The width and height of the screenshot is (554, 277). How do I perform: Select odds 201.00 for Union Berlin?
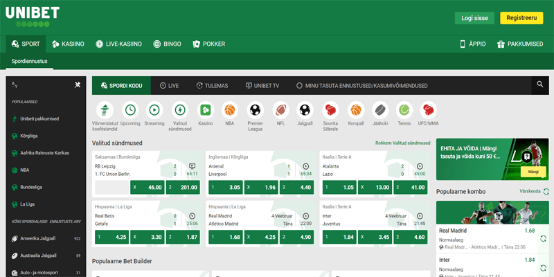pyautogui.click(x=183, y=187)
